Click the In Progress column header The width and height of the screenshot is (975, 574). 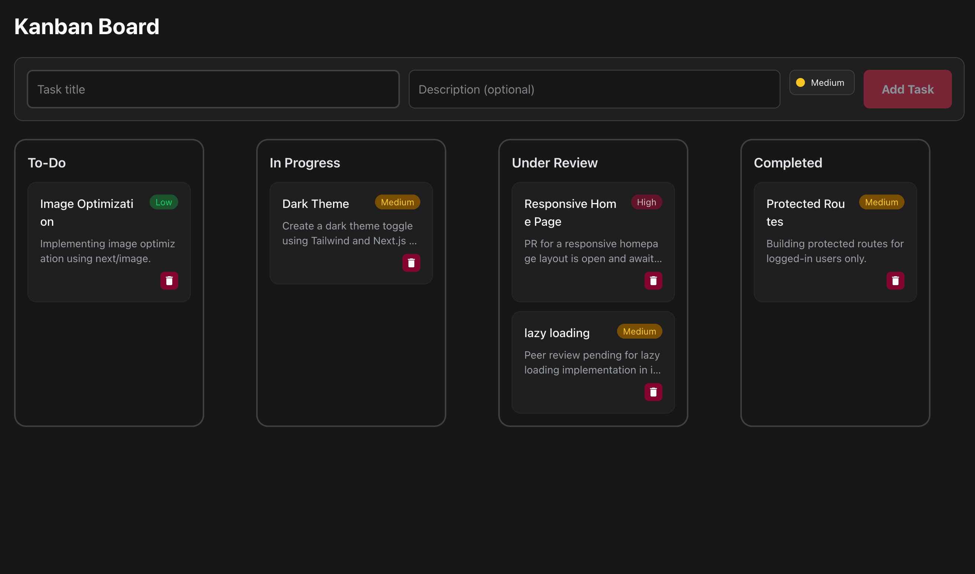coord(304,163)
